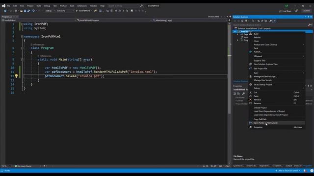Click the 0 references link above Main
Image resolution: width=314 pixels, height=176 pixels.
[x=45, y=56]
